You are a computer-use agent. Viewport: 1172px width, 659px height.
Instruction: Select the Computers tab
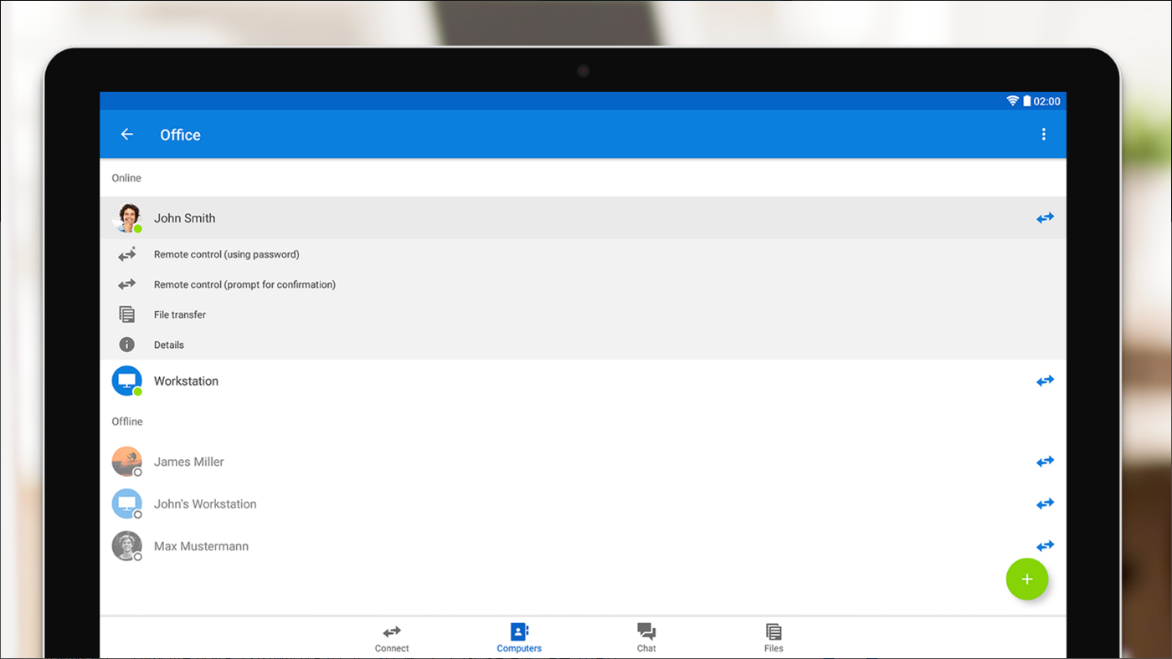519,636
